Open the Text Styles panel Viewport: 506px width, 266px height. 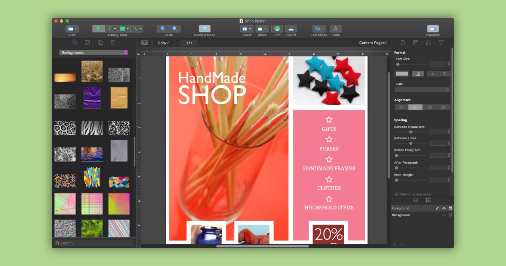318,28
